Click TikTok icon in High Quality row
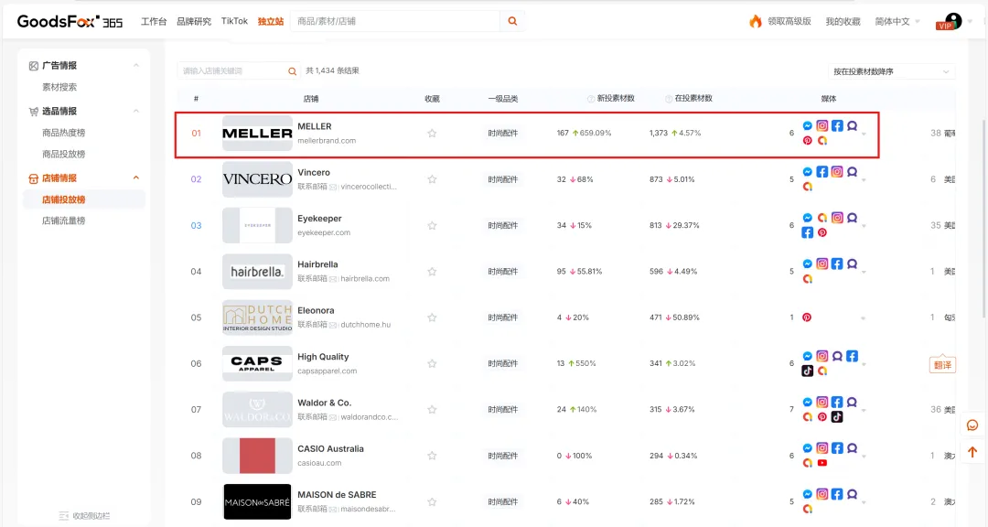The image size is (988, 527). click(807, 371)
